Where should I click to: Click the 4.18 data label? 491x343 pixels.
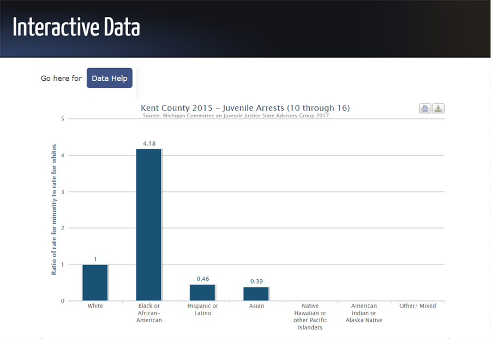click(149, 143)
